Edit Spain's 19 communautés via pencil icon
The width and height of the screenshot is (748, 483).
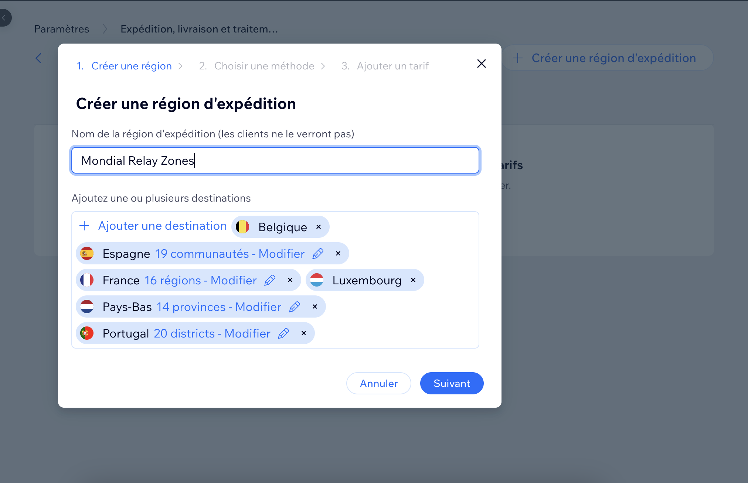coord(317,253)
